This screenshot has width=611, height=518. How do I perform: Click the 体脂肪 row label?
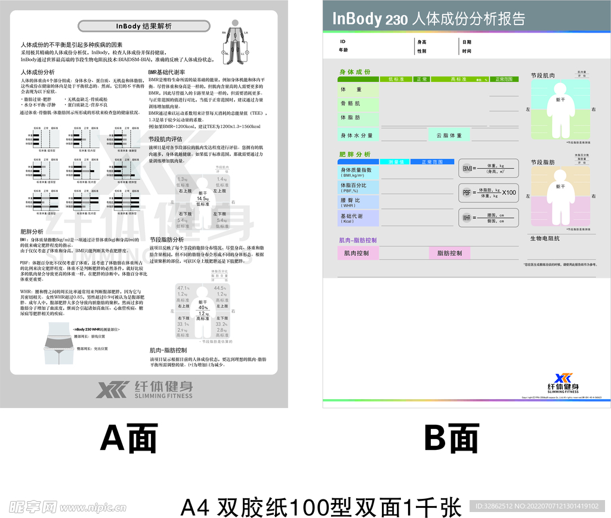click(x=358, y=118)
